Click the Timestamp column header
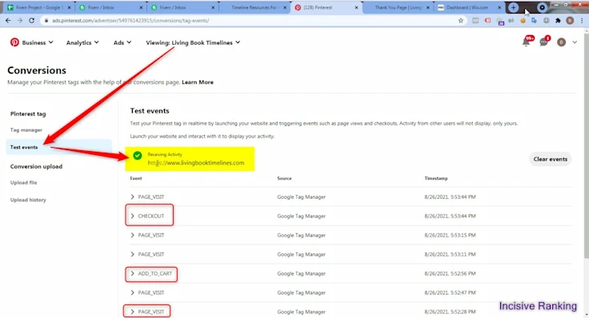The width and height of the screenshot is (589, 318). click(x=436, y=178)
